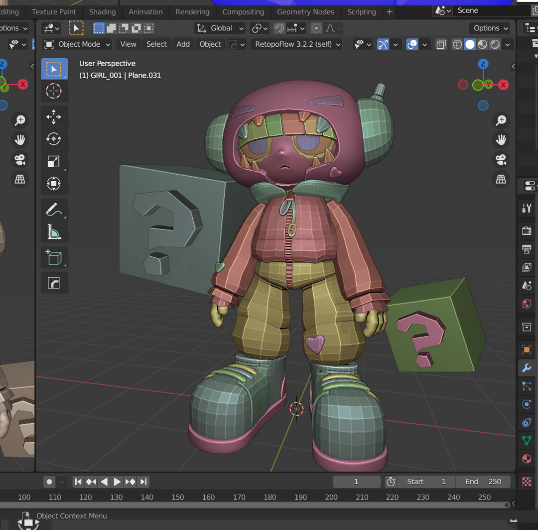The height and width of the screenshot is (530, 538).
Task: Select the Add Cube tool
Action: (x=54, y=257)
